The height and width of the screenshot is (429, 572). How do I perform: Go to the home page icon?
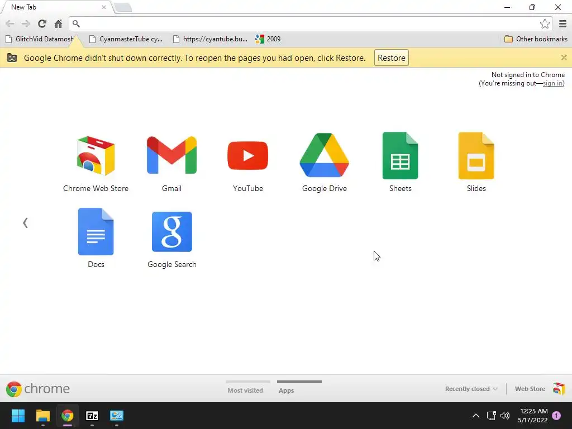[58, 23]
